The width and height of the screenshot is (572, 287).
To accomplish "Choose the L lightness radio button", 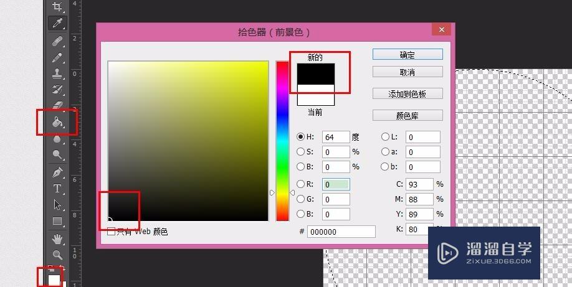I will tap(385, 137).
